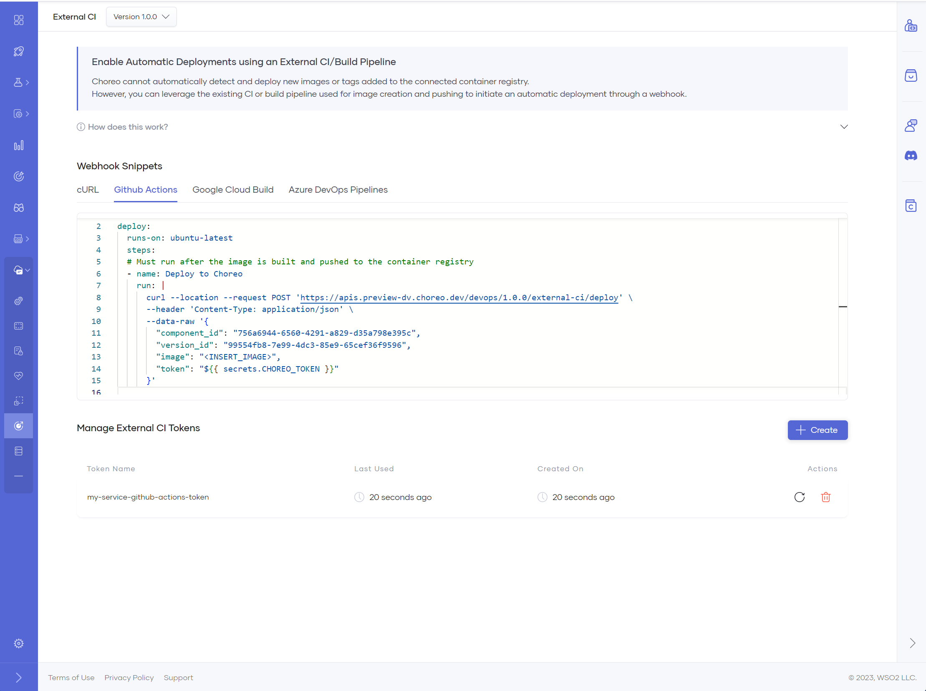Click the Last Used '20 seconds ago' value

(x=400, y=497)
